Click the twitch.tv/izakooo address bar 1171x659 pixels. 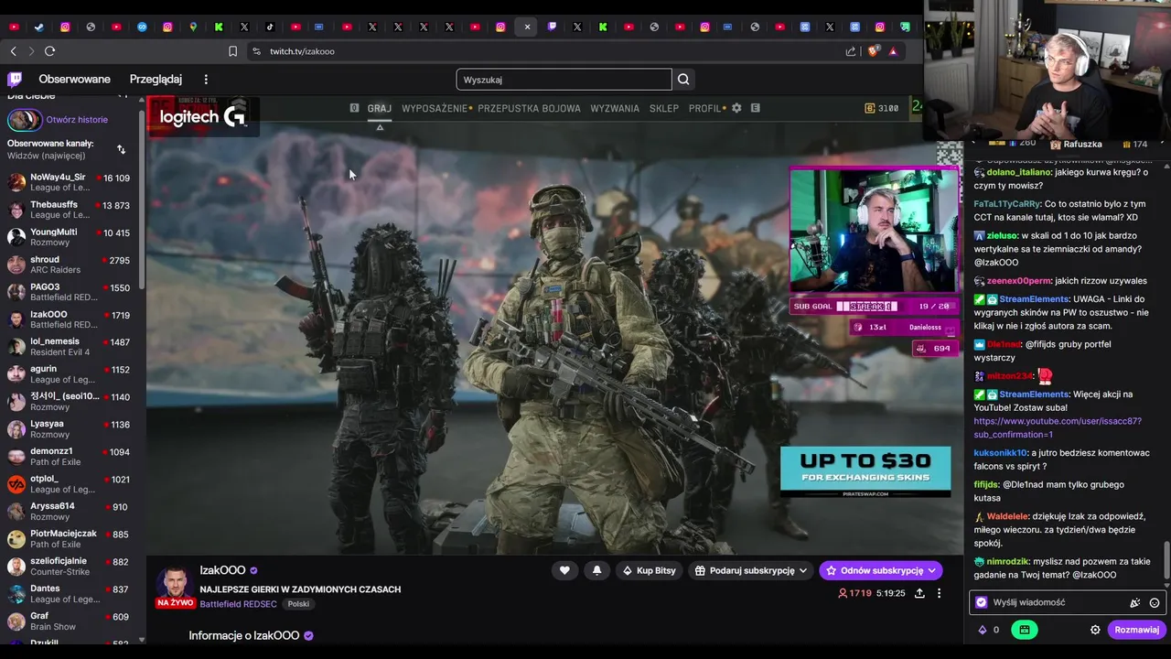[x=302, y=51]
